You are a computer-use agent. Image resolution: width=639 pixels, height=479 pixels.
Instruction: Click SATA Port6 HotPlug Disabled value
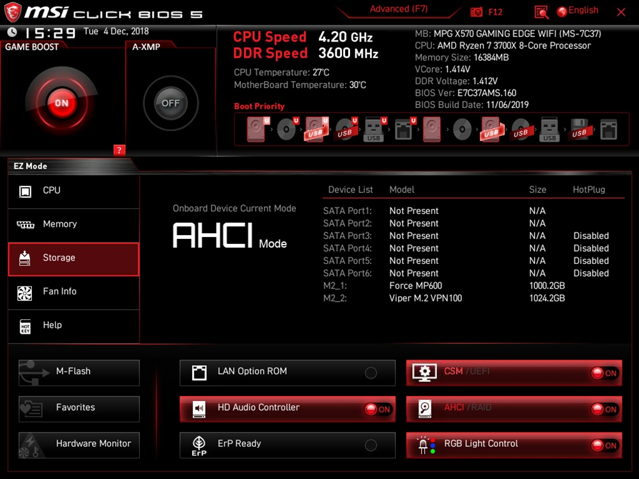(x=591, y=273)
